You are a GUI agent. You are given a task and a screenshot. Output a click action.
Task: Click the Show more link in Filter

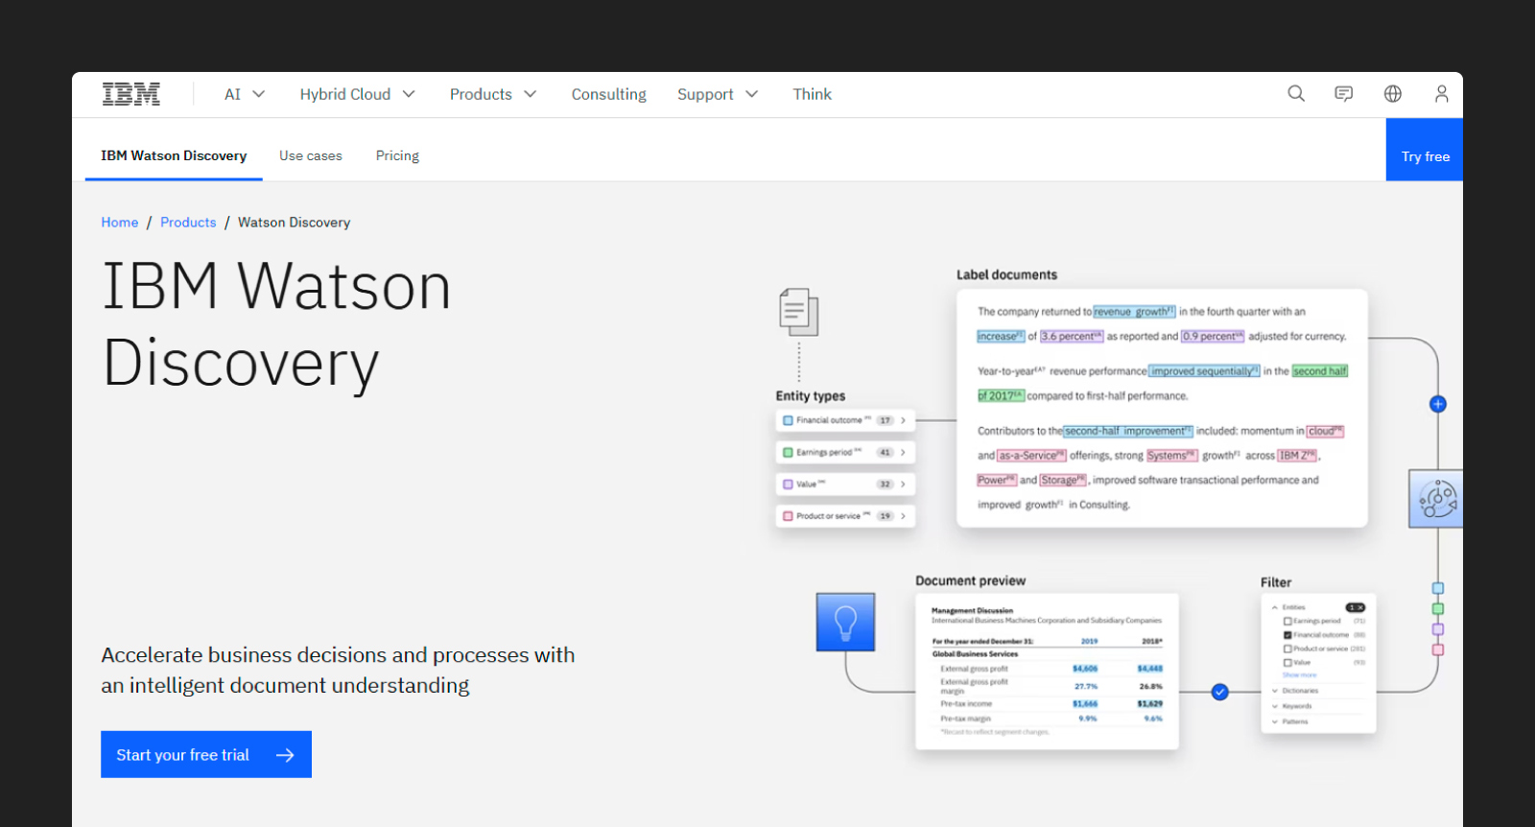1299,675
